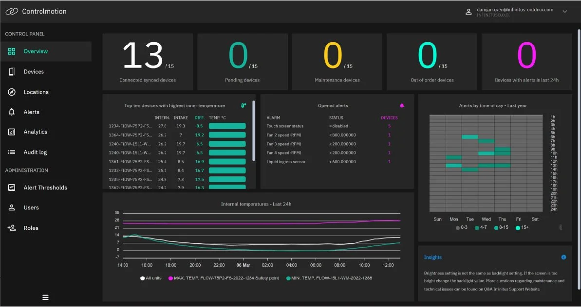Image resolution: width=581 pixels, height=307 pixels.
Task: Expand the account dropdown chevron
Action: pyautogui.click(x=565, y=12)
